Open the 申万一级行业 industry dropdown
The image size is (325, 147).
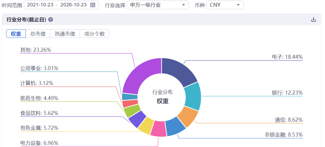[158, 5]
